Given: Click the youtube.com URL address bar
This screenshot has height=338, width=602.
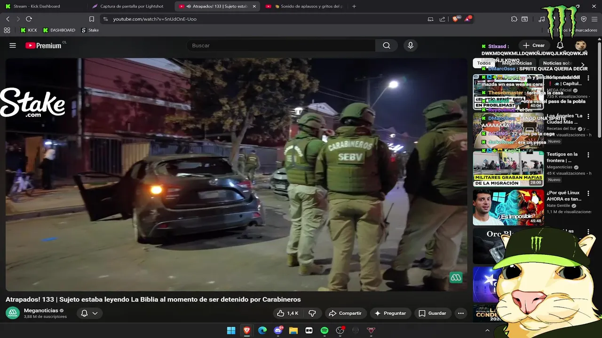Looking at the screenshot, I should [x=263, y=19].
